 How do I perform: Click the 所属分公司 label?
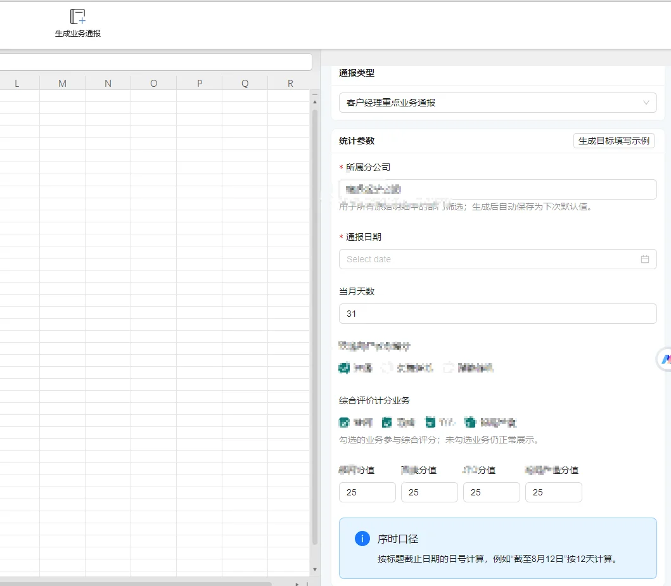pyautogui.click(x=368, y=167)
